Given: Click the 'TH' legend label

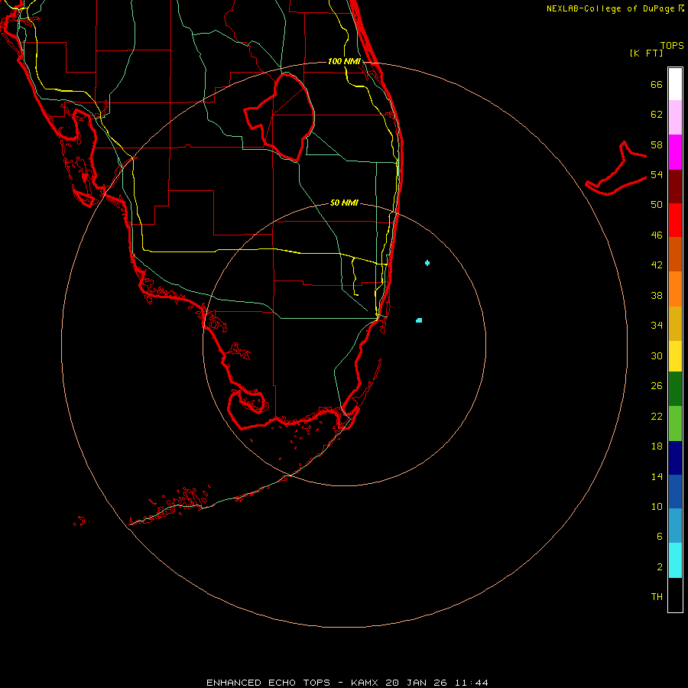Looking at the screenshot, I should pos(657,597).
